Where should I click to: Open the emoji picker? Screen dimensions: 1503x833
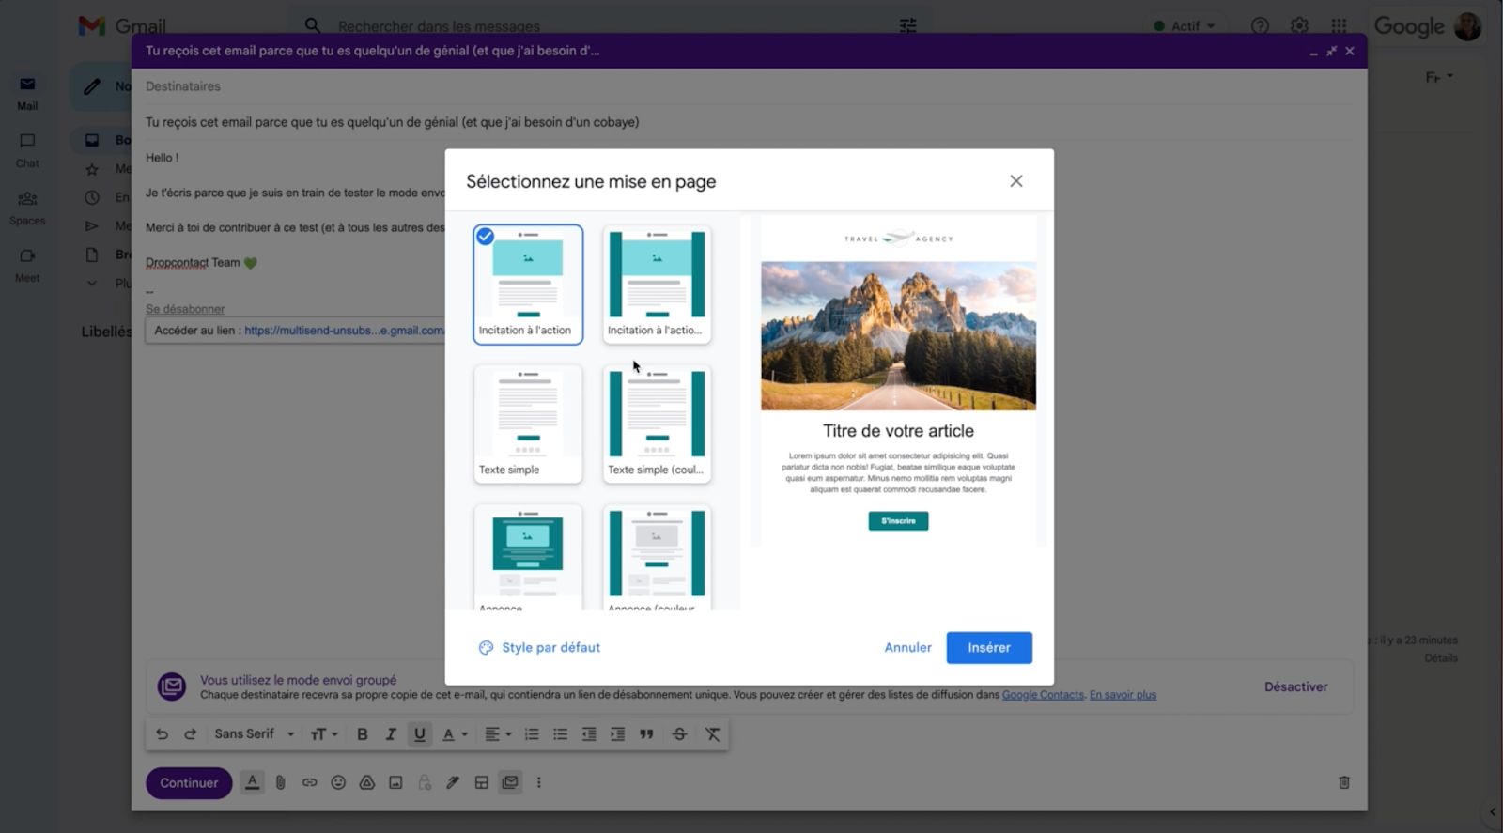(x=338, y=782)
